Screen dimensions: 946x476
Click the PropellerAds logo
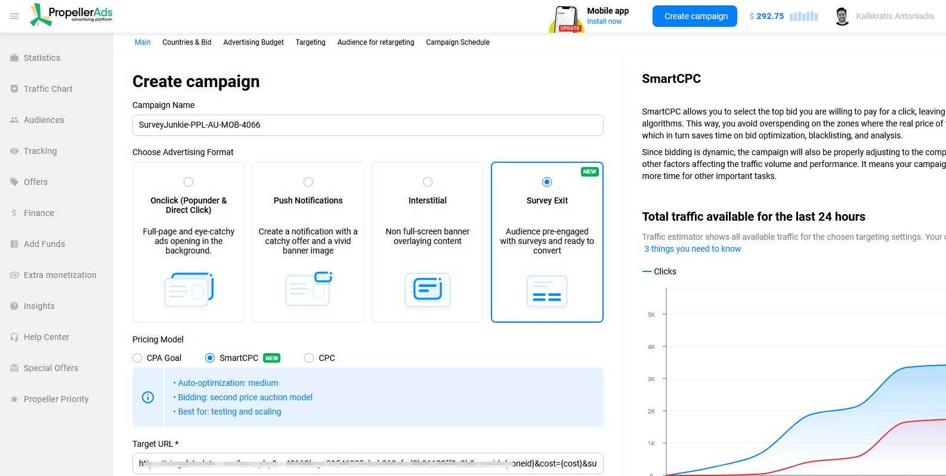coord(71,15)
